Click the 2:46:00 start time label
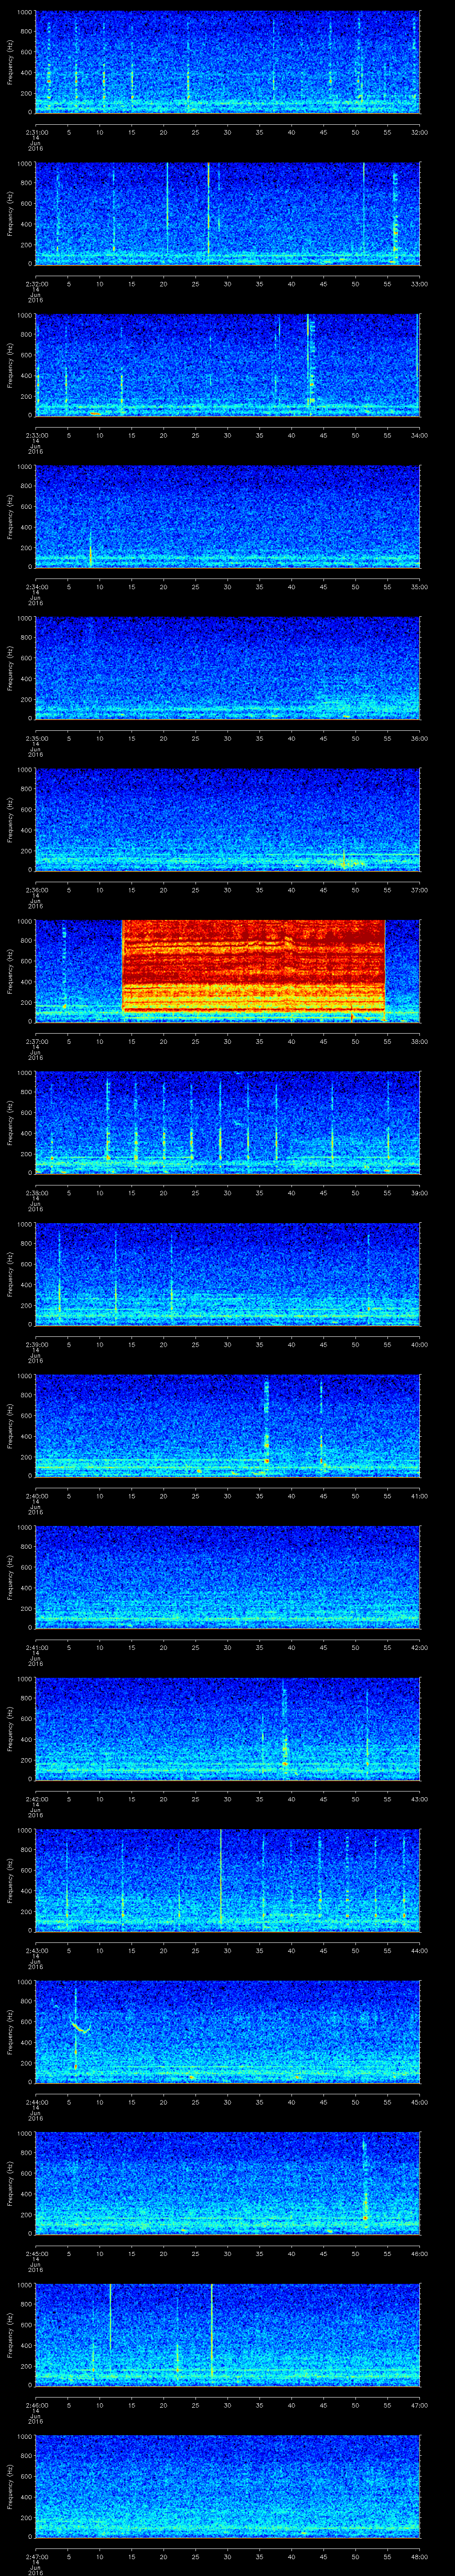The height and width of the screenshot is (2576, 455). [36, 2405]
